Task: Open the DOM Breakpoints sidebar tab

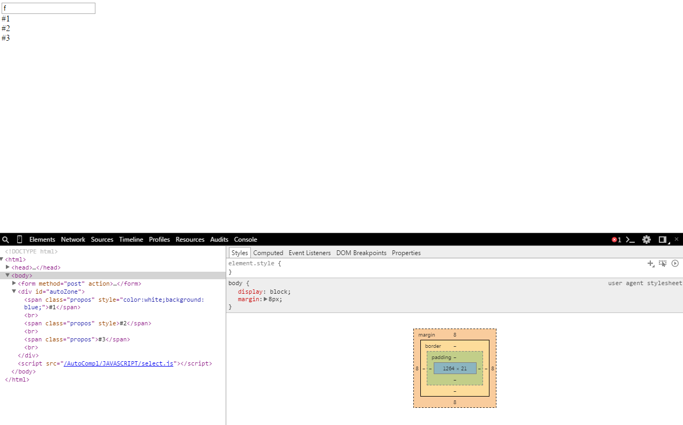Action: tap(361, 253)
